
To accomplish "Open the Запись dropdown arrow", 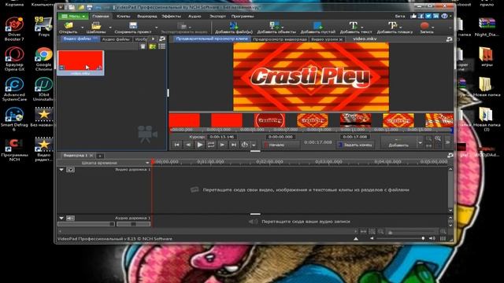I will tap(433, 28).
